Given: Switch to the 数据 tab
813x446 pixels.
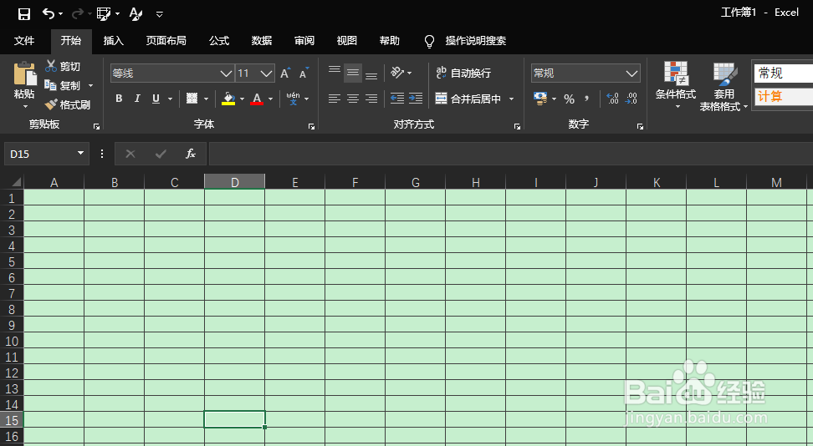Looking at the screenshot, I should 262,41.
